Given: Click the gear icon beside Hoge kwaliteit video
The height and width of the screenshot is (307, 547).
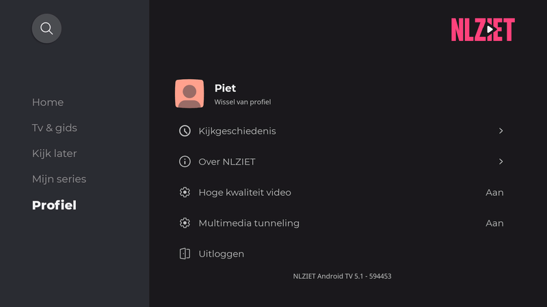Looking at the screenshot, I should pyautogui.click(x=185, y=192).
